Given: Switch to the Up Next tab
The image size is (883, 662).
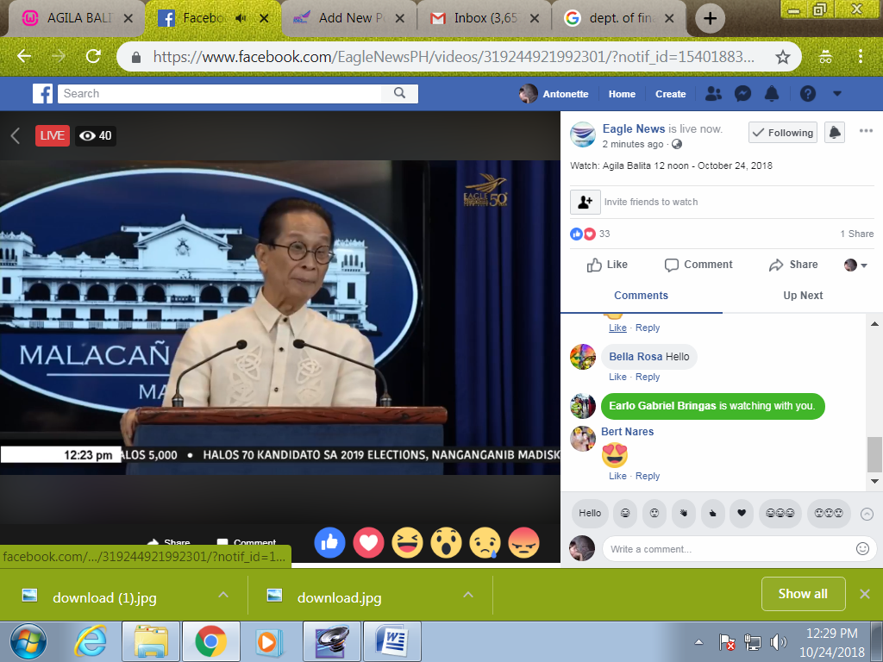Looking at the screenshot, I should click(802, 295).
